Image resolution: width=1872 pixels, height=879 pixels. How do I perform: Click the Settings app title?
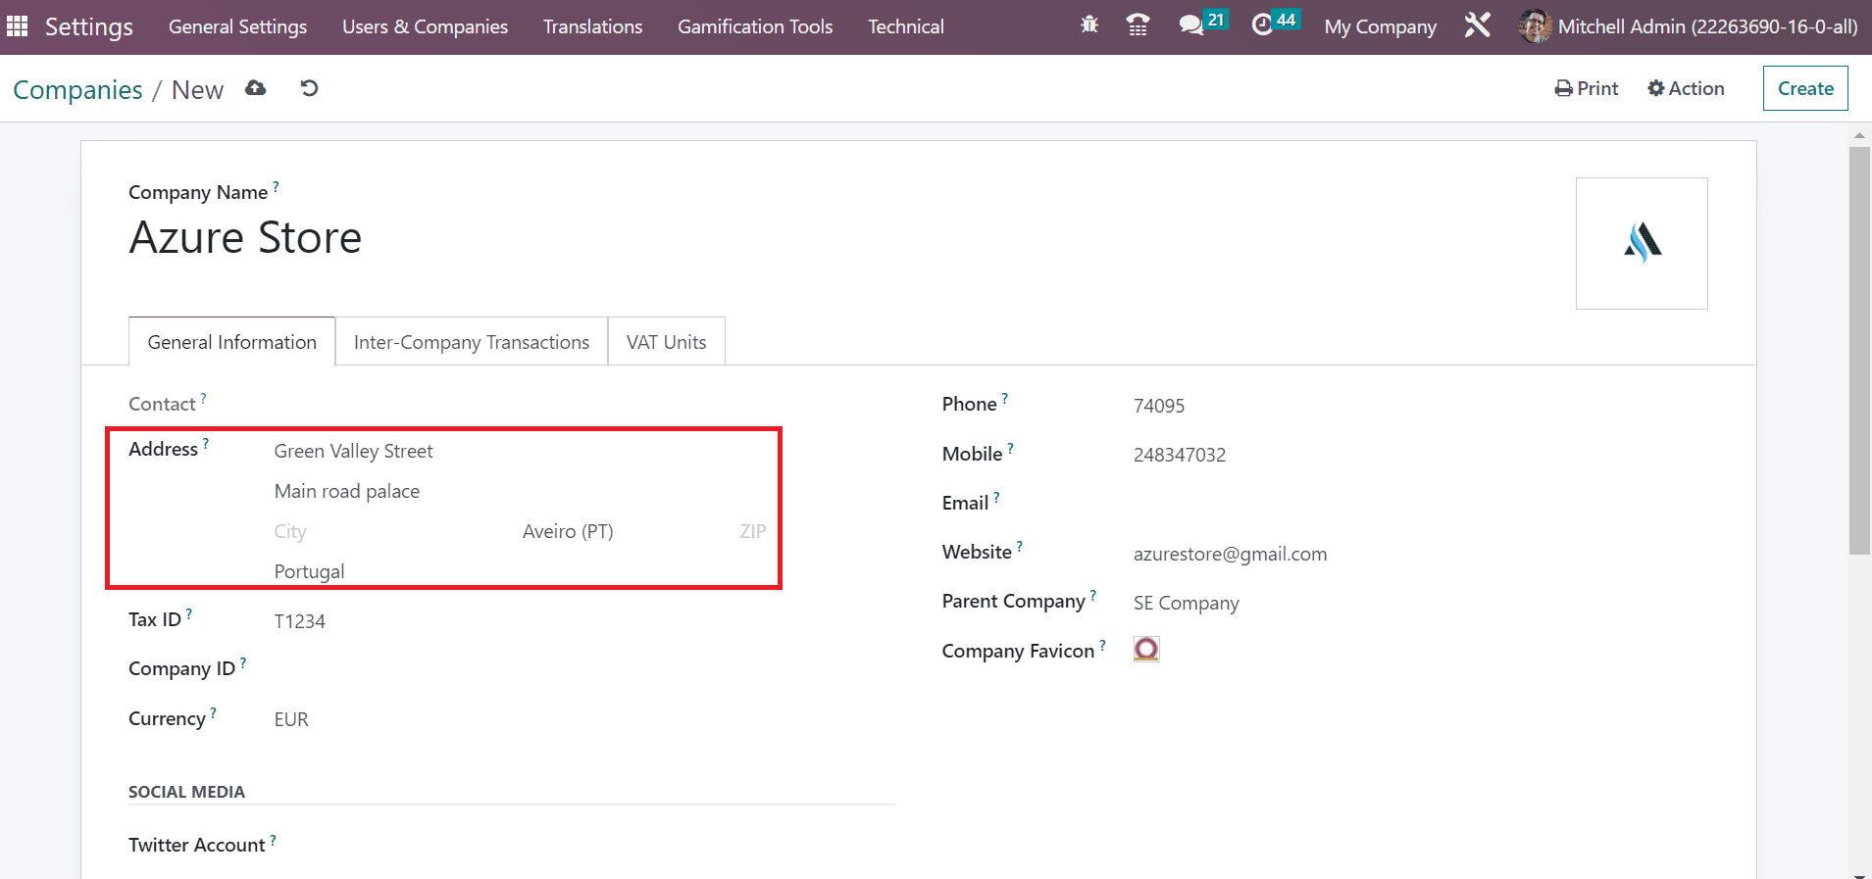click(89, 26)
